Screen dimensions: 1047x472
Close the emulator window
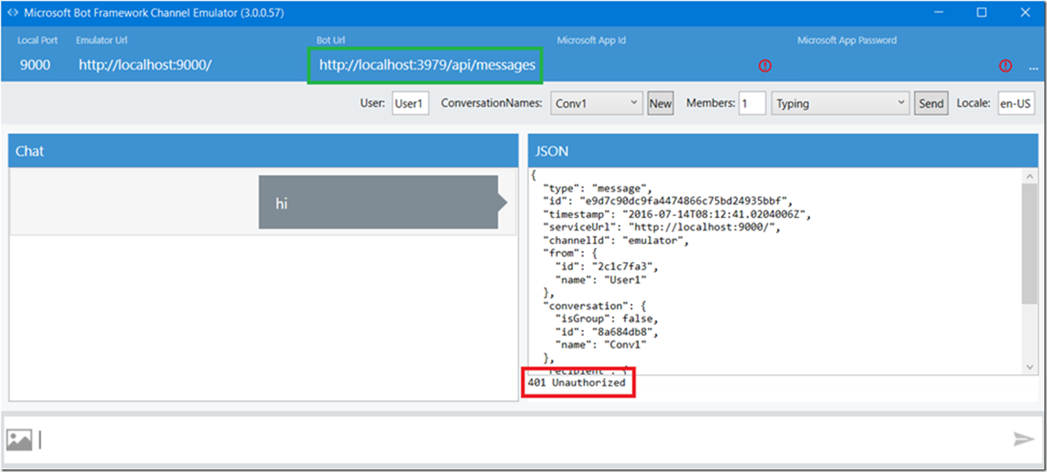click(1025, 12)
